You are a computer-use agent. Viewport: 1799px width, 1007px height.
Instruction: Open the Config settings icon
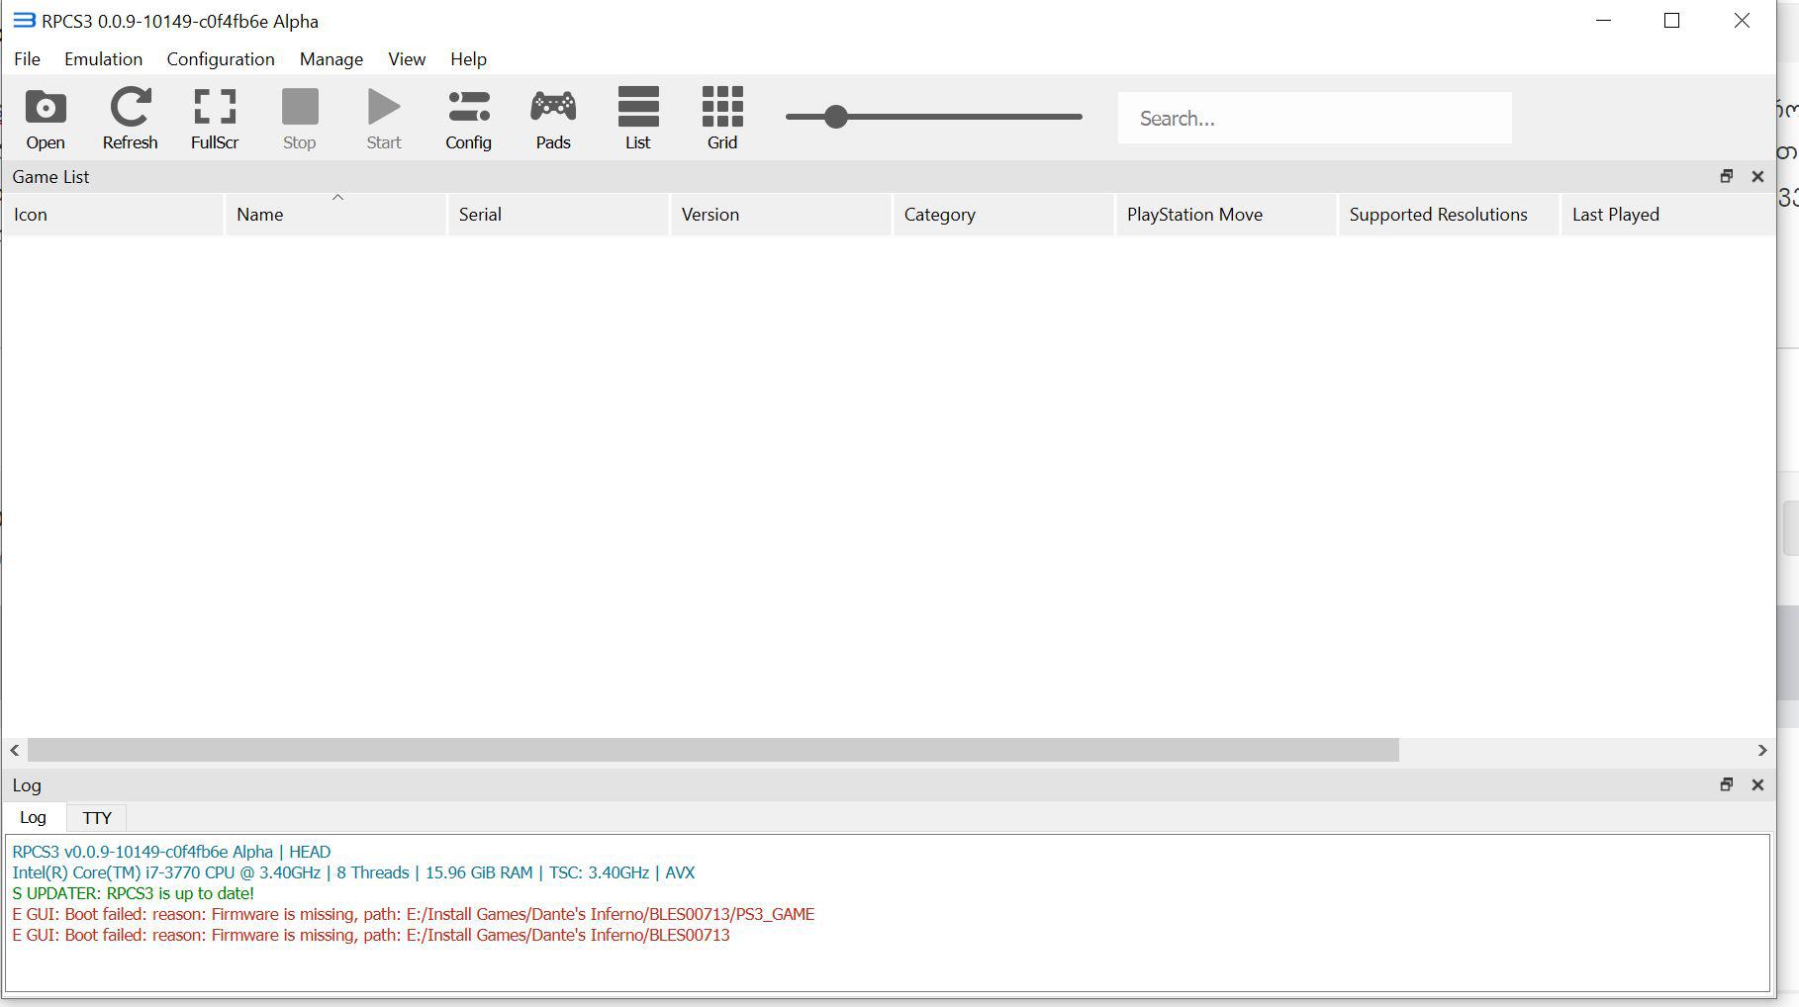[468, 119]
